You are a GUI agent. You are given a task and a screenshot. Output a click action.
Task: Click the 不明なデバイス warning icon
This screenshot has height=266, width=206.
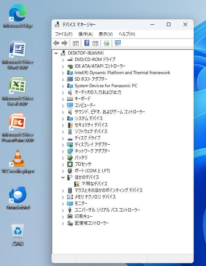(77, 184)
